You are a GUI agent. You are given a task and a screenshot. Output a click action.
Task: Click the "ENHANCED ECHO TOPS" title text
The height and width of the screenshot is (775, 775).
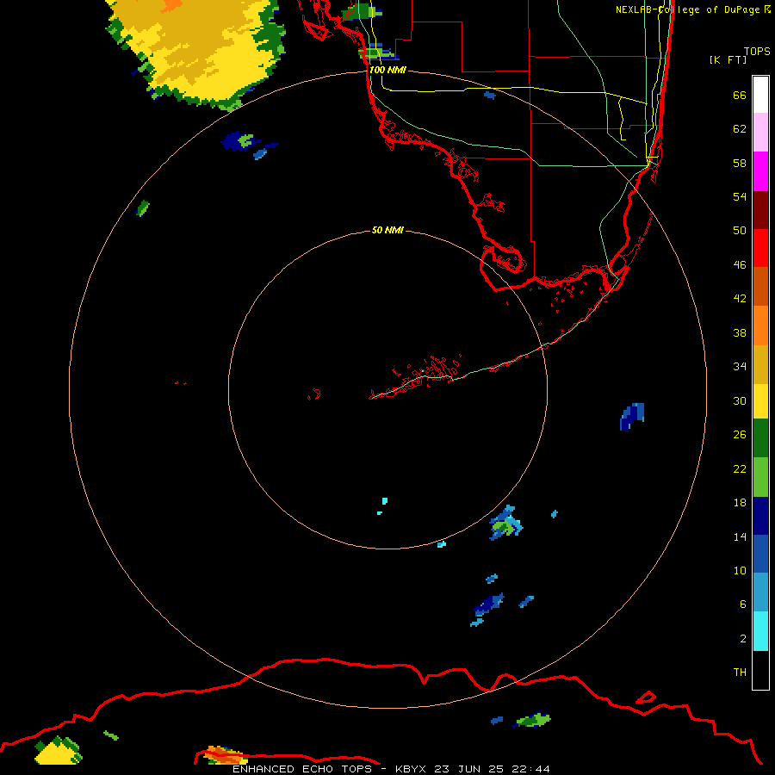302,769
